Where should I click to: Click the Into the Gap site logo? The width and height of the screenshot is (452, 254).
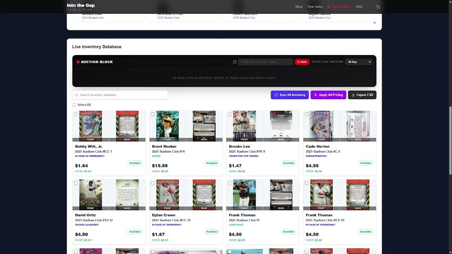(81, 6)
